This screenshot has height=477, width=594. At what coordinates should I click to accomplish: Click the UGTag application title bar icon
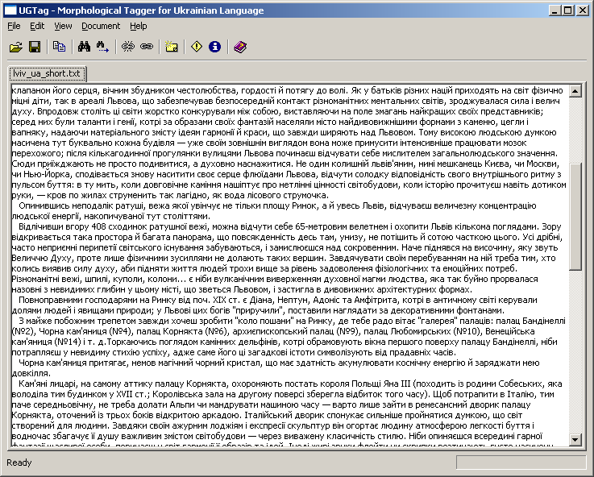click(x=10, y=10)
